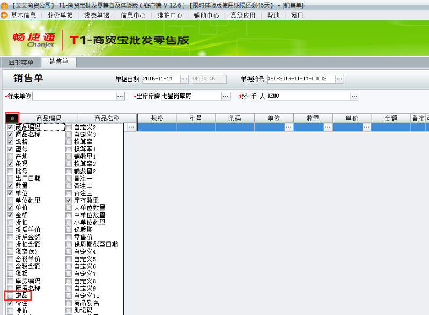
Task: Click the 金额 column header
Action: point(391,118)
